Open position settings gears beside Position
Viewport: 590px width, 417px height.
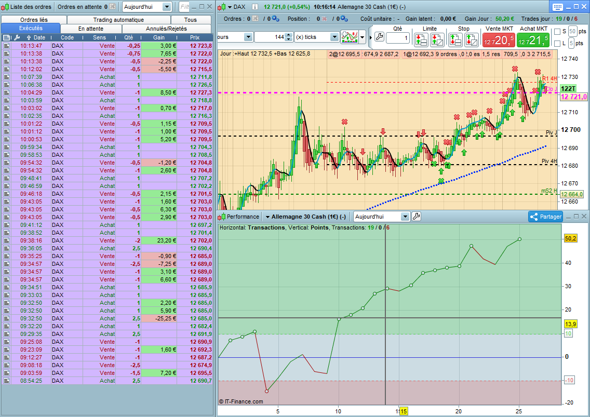pos(344,19)
